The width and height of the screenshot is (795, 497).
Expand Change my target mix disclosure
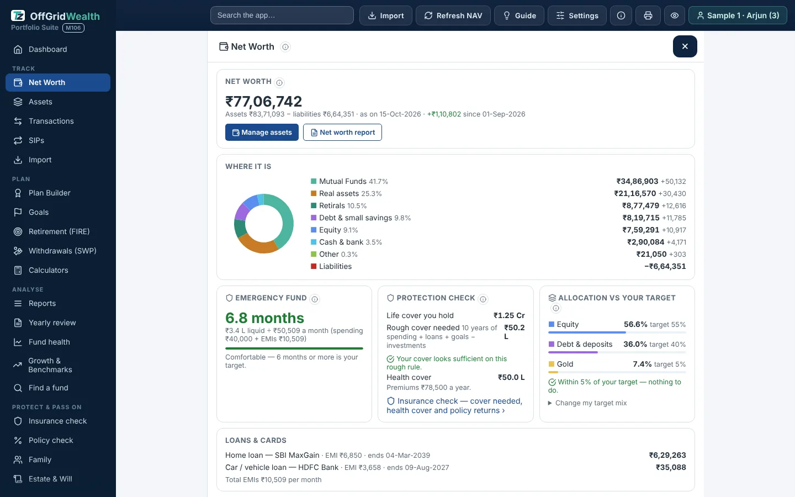[x=587, y=403]
